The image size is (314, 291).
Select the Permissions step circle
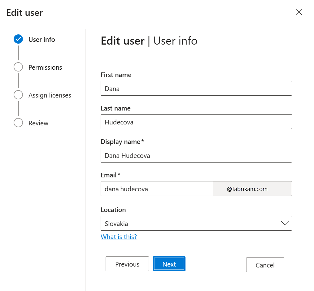coord(18,67)
